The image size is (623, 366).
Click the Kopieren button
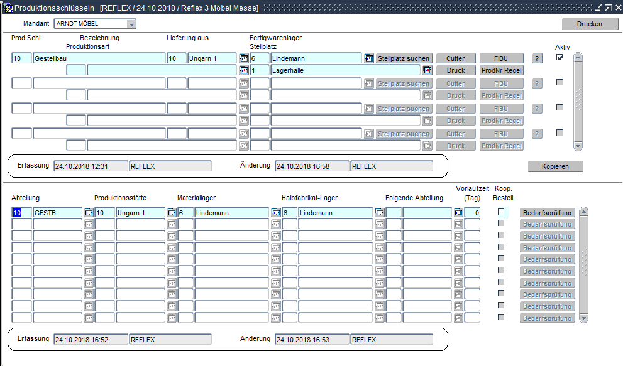[555, 166]
